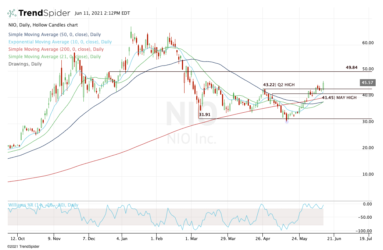Click the Williams %R indicator label

[43, 205]
